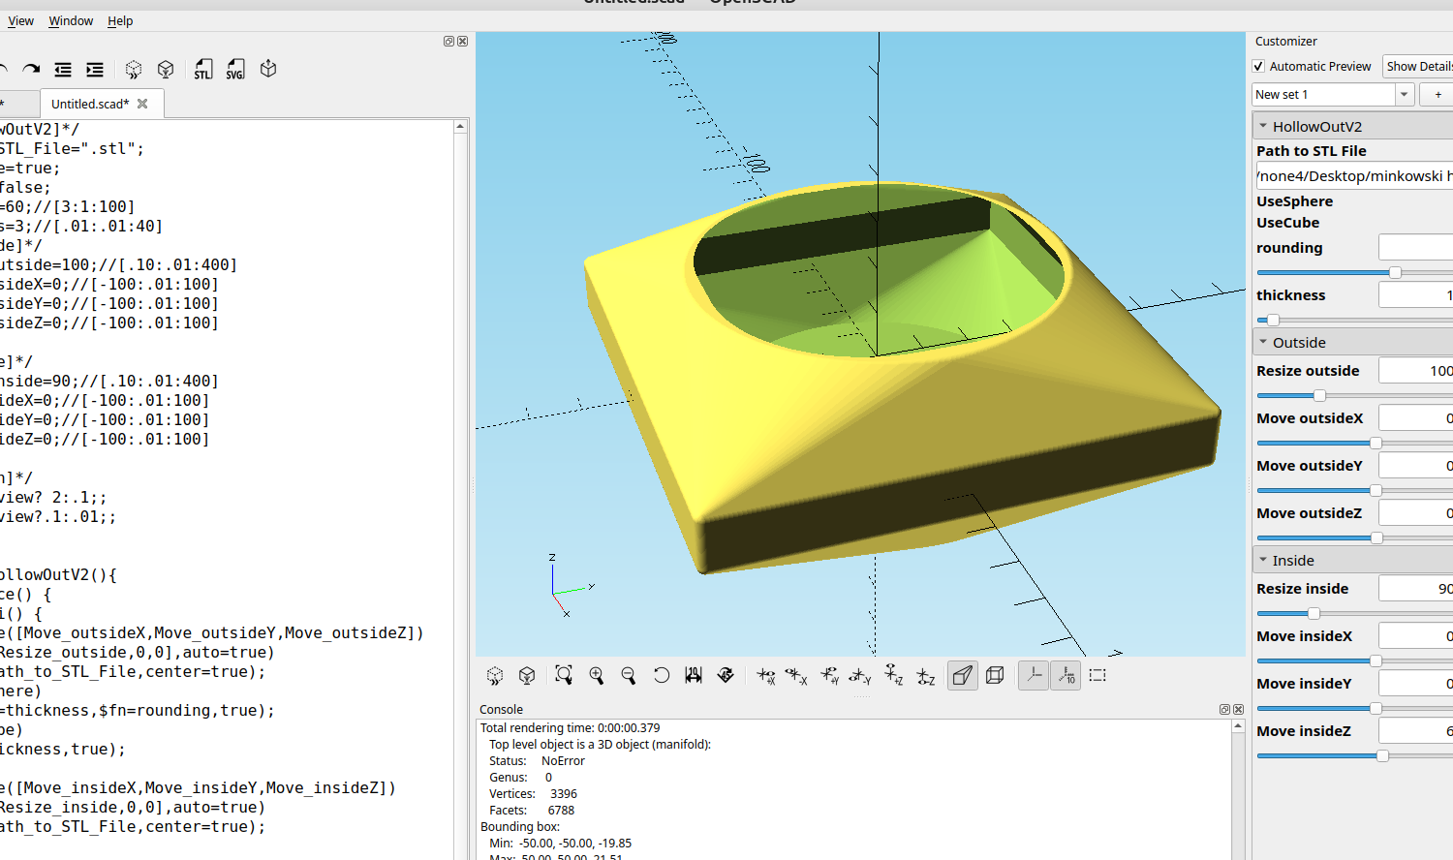
Task: Open the New set 1 dropdown
Action: tap(1404, 95)
